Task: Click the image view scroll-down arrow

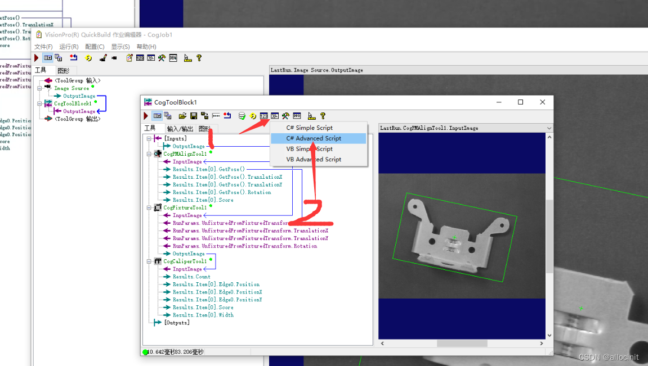Action: pyautogui.click(x=549, y=336)
